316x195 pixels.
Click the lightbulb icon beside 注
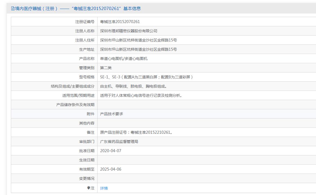click(x=89, y=188)
